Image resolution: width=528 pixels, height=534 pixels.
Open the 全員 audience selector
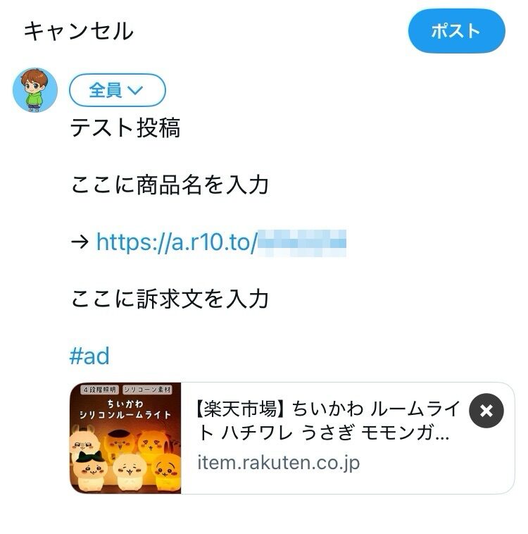tap(117, 90)
